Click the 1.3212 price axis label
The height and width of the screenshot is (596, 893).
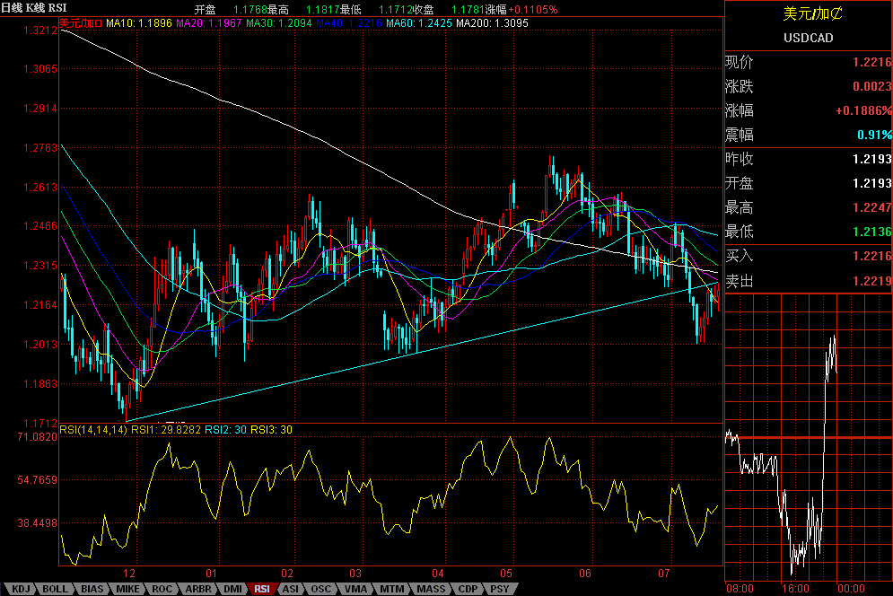tap(39, 31)
